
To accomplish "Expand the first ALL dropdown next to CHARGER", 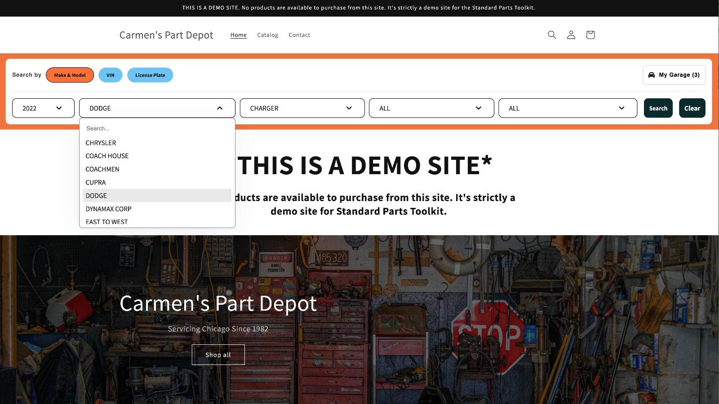I will click(x=431, y=108).
